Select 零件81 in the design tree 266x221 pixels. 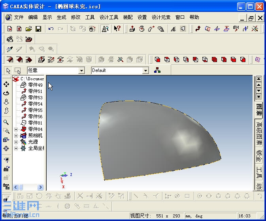[x=35, y=123]
